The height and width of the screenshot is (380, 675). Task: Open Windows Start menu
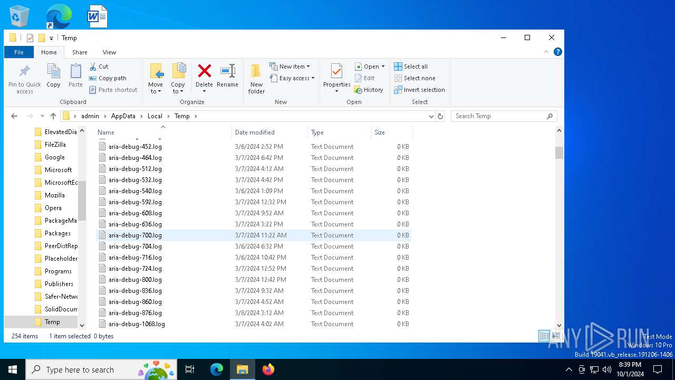13,369
